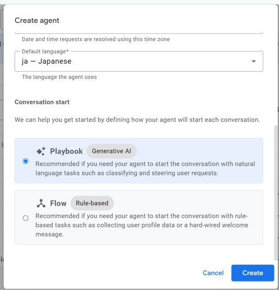Viewport: 279px width, 290px height.
Task: Click the 'Default language*' field label
Action: tap(45, 52)
